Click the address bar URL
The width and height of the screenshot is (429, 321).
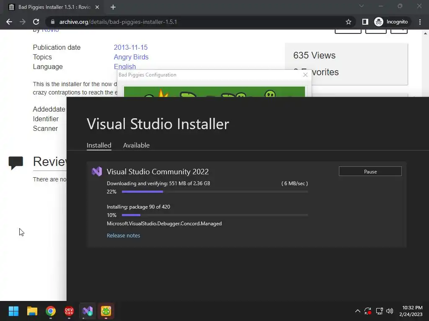pyautogui.click(x=118, y=22)
